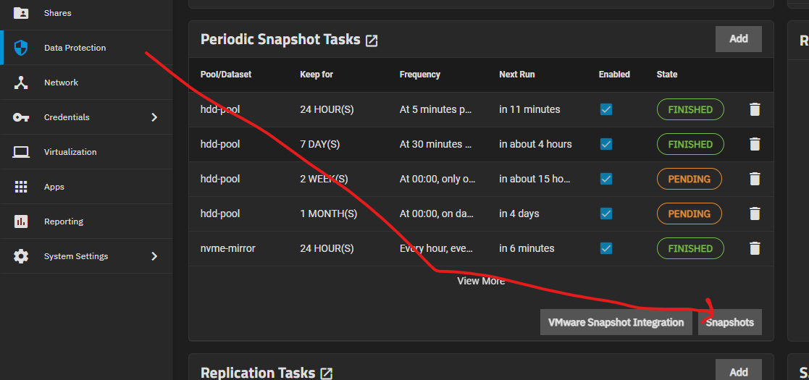809x380 pixels.
Task: Disable the hdd-pool 24 HOUR(S) task checkbox
Action: [x=606, y=109]
